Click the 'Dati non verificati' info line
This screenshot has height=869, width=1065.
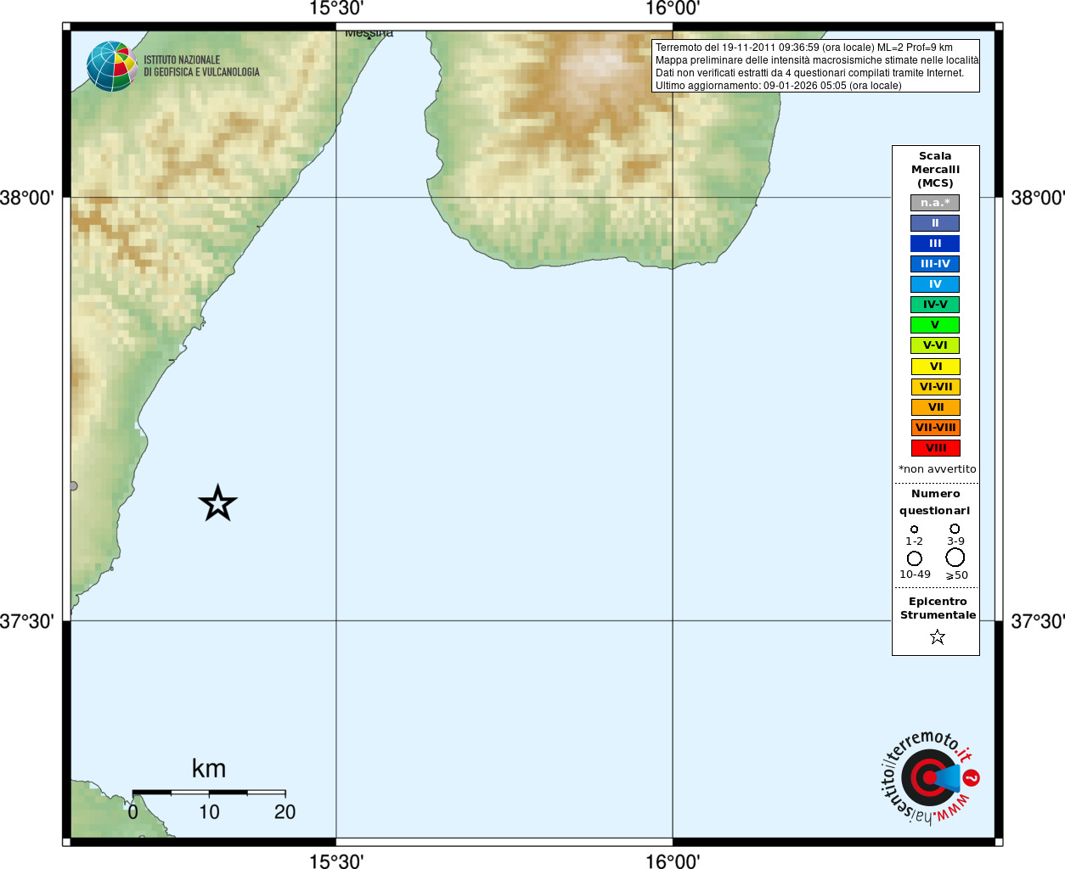(x=810, y=73)
